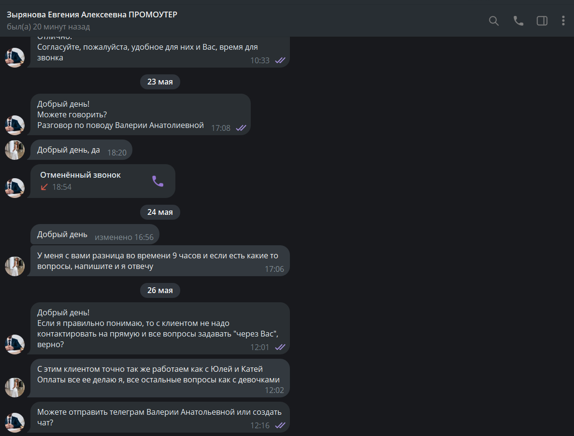The image size is (574, 436).
Task: Click the message about 9 часов time difference
Action: (x=160, y=261)
